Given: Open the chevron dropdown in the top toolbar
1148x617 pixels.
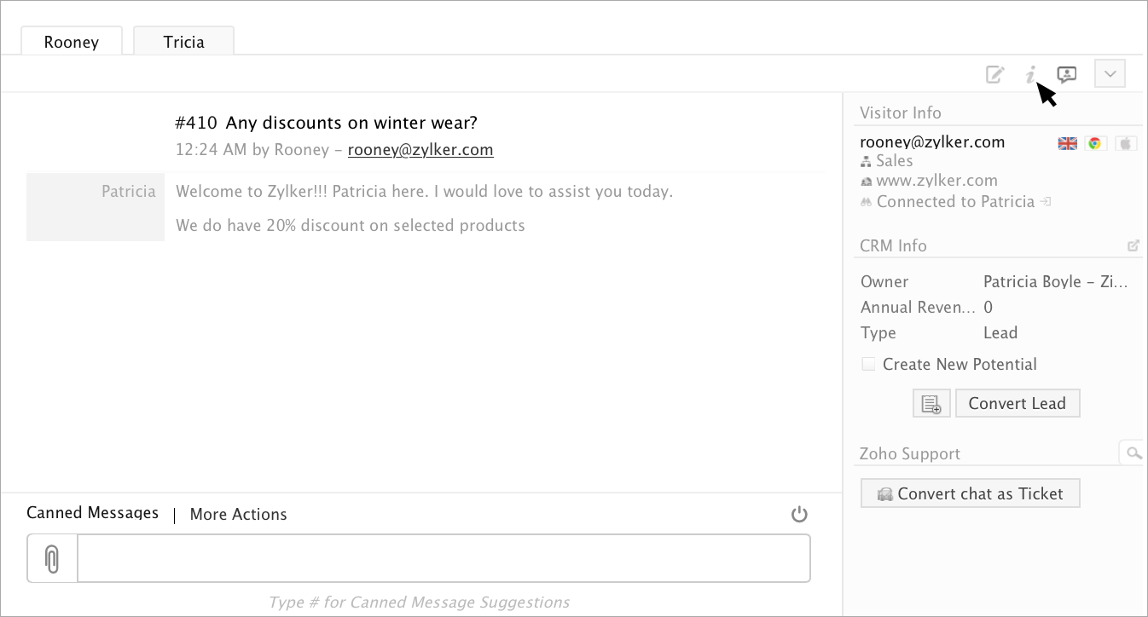Looking at the screenshot, I should click(x=1110, y=73).
